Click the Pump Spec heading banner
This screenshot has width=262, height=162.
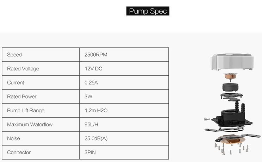pyautogui.click(x=148, y=11)
